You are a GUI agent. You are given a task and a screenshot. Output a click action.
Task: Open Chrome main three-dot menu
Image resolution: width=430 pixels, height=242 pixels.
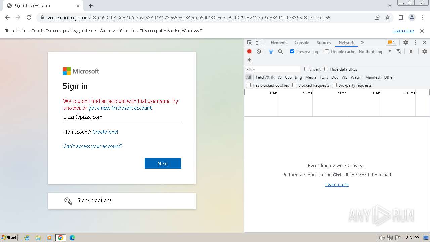[422, 17]
